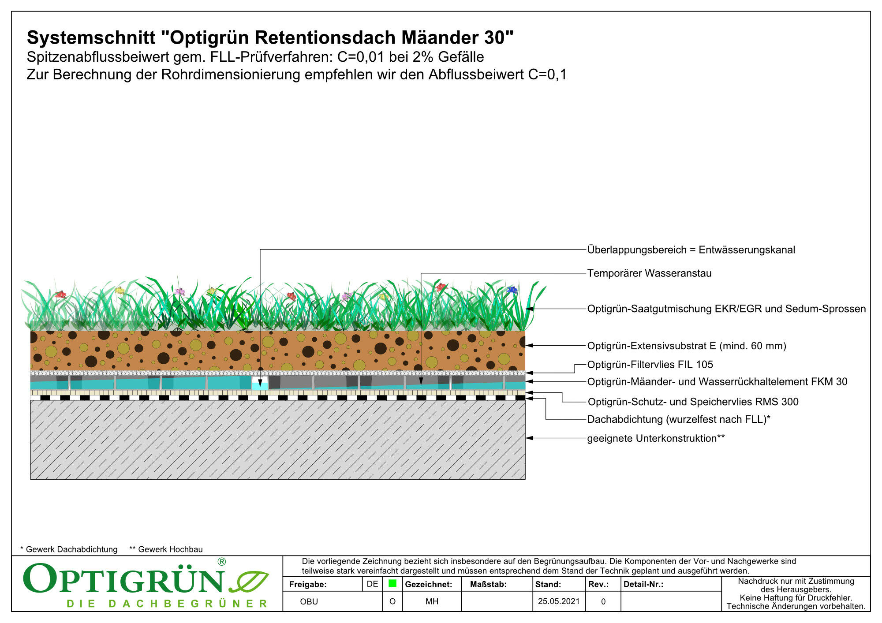Screen dimensions: 882x623
Task: Click the label "geeignete Unterkonstruktion**"
Action: (656, 439)
